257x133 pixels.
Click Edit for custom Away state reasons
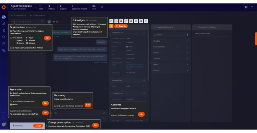coord(45,113)
